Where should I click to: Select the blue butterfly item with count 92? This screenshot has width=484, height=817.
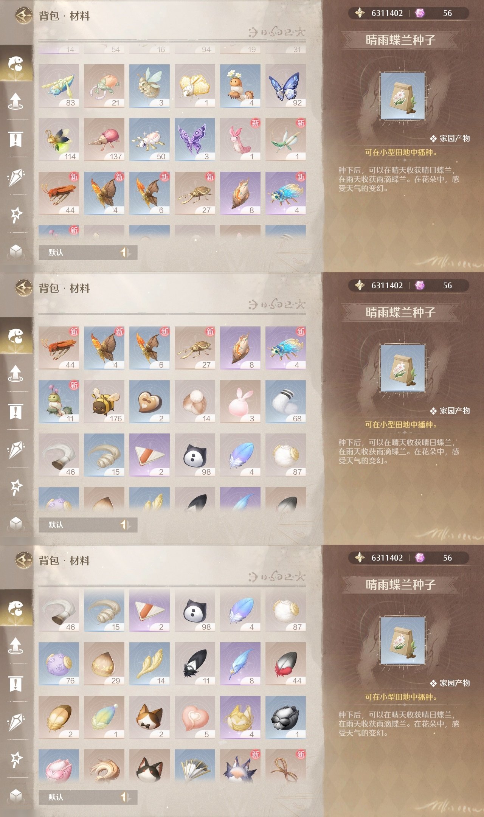click(285, 86)
